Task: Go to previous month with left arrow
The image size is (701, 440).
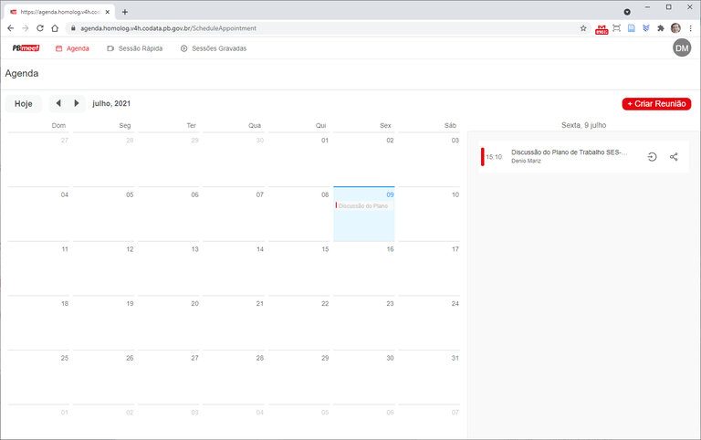Action: 58,103
